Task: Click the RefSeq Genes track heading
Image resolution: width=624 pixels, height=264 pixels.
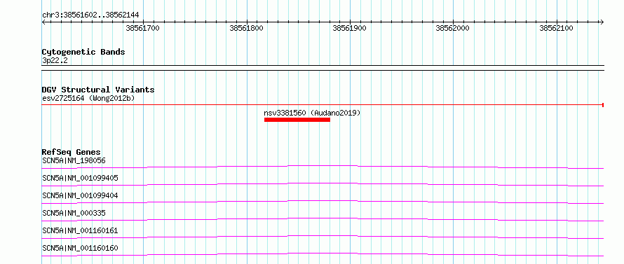Action: 72,152
